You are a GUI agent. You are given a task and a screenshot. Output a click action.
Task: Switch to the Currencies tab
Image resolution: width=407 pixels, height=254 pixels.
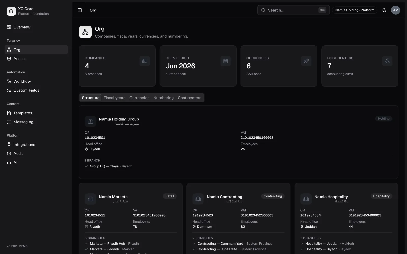point(139,98)
